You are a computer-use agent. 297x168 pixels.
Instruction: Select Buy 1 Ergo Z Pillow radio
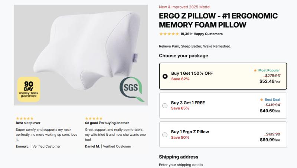(165, 135)
